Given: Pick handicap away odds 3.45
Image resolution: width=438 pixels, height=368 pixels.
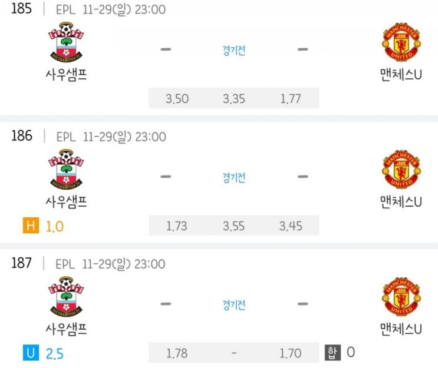Looking at the screenshot, I should [291, 226].
